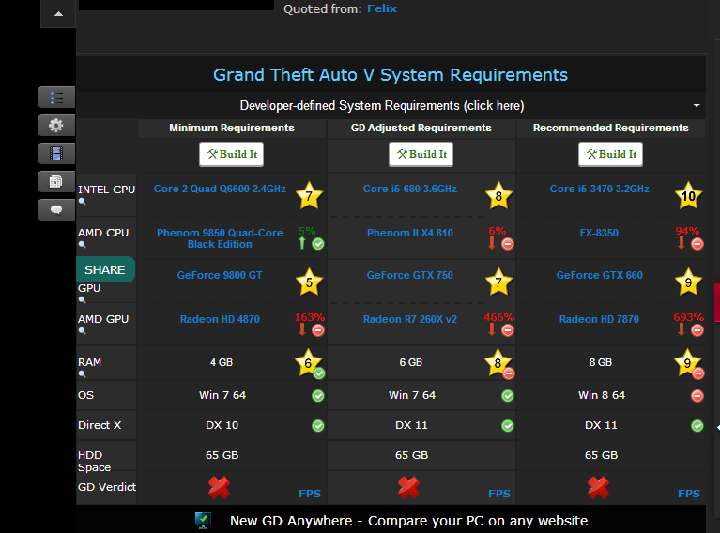Screen dimensions: 720x533
Task: Click the green SHARE button
Action: [105, 269]
